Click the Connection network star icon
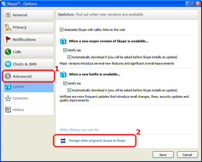This screenshot has height=162, width=202. pyautogui.click(x=8, y=98)
